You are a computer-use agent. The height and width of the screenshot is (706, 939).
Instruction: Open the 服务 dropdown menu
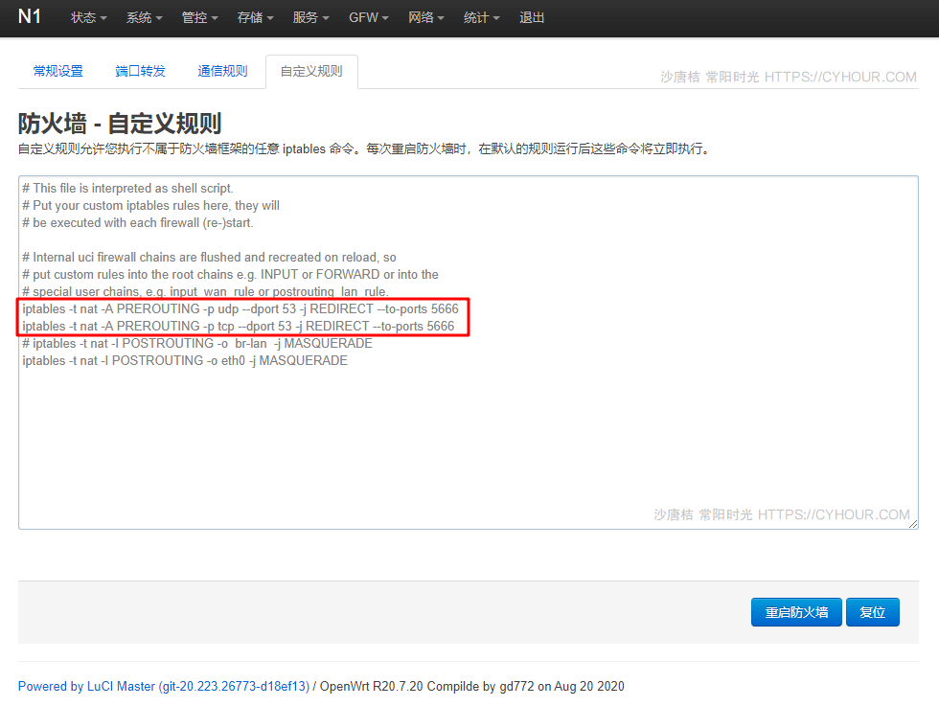click(x=310, y=18)
